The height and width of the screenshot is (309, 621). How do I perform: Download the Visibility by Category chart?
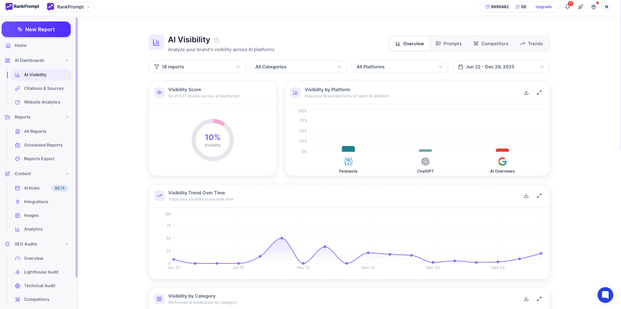[x=526, y=299]
